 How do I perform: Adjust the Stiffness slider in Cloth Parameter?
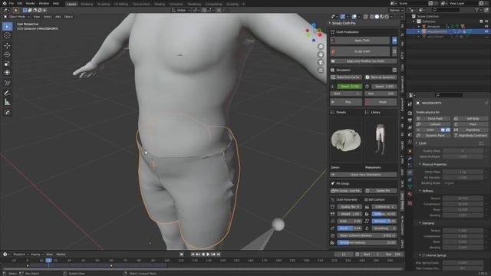[384, 214]
